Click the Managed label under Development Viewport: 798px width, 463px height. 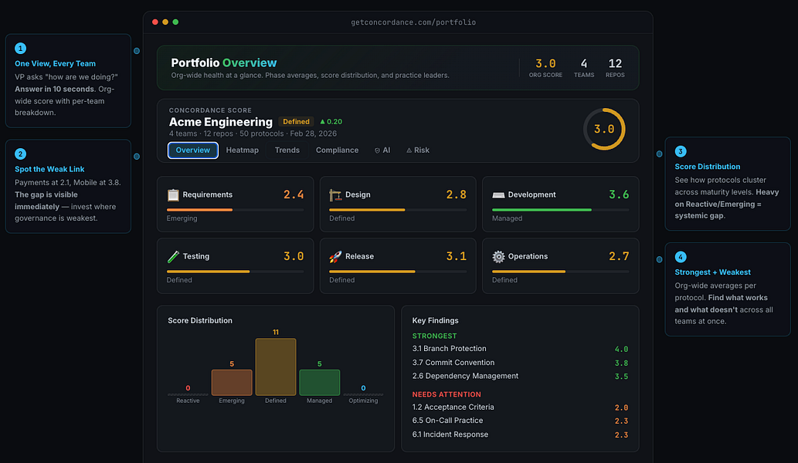pos(507,218)
